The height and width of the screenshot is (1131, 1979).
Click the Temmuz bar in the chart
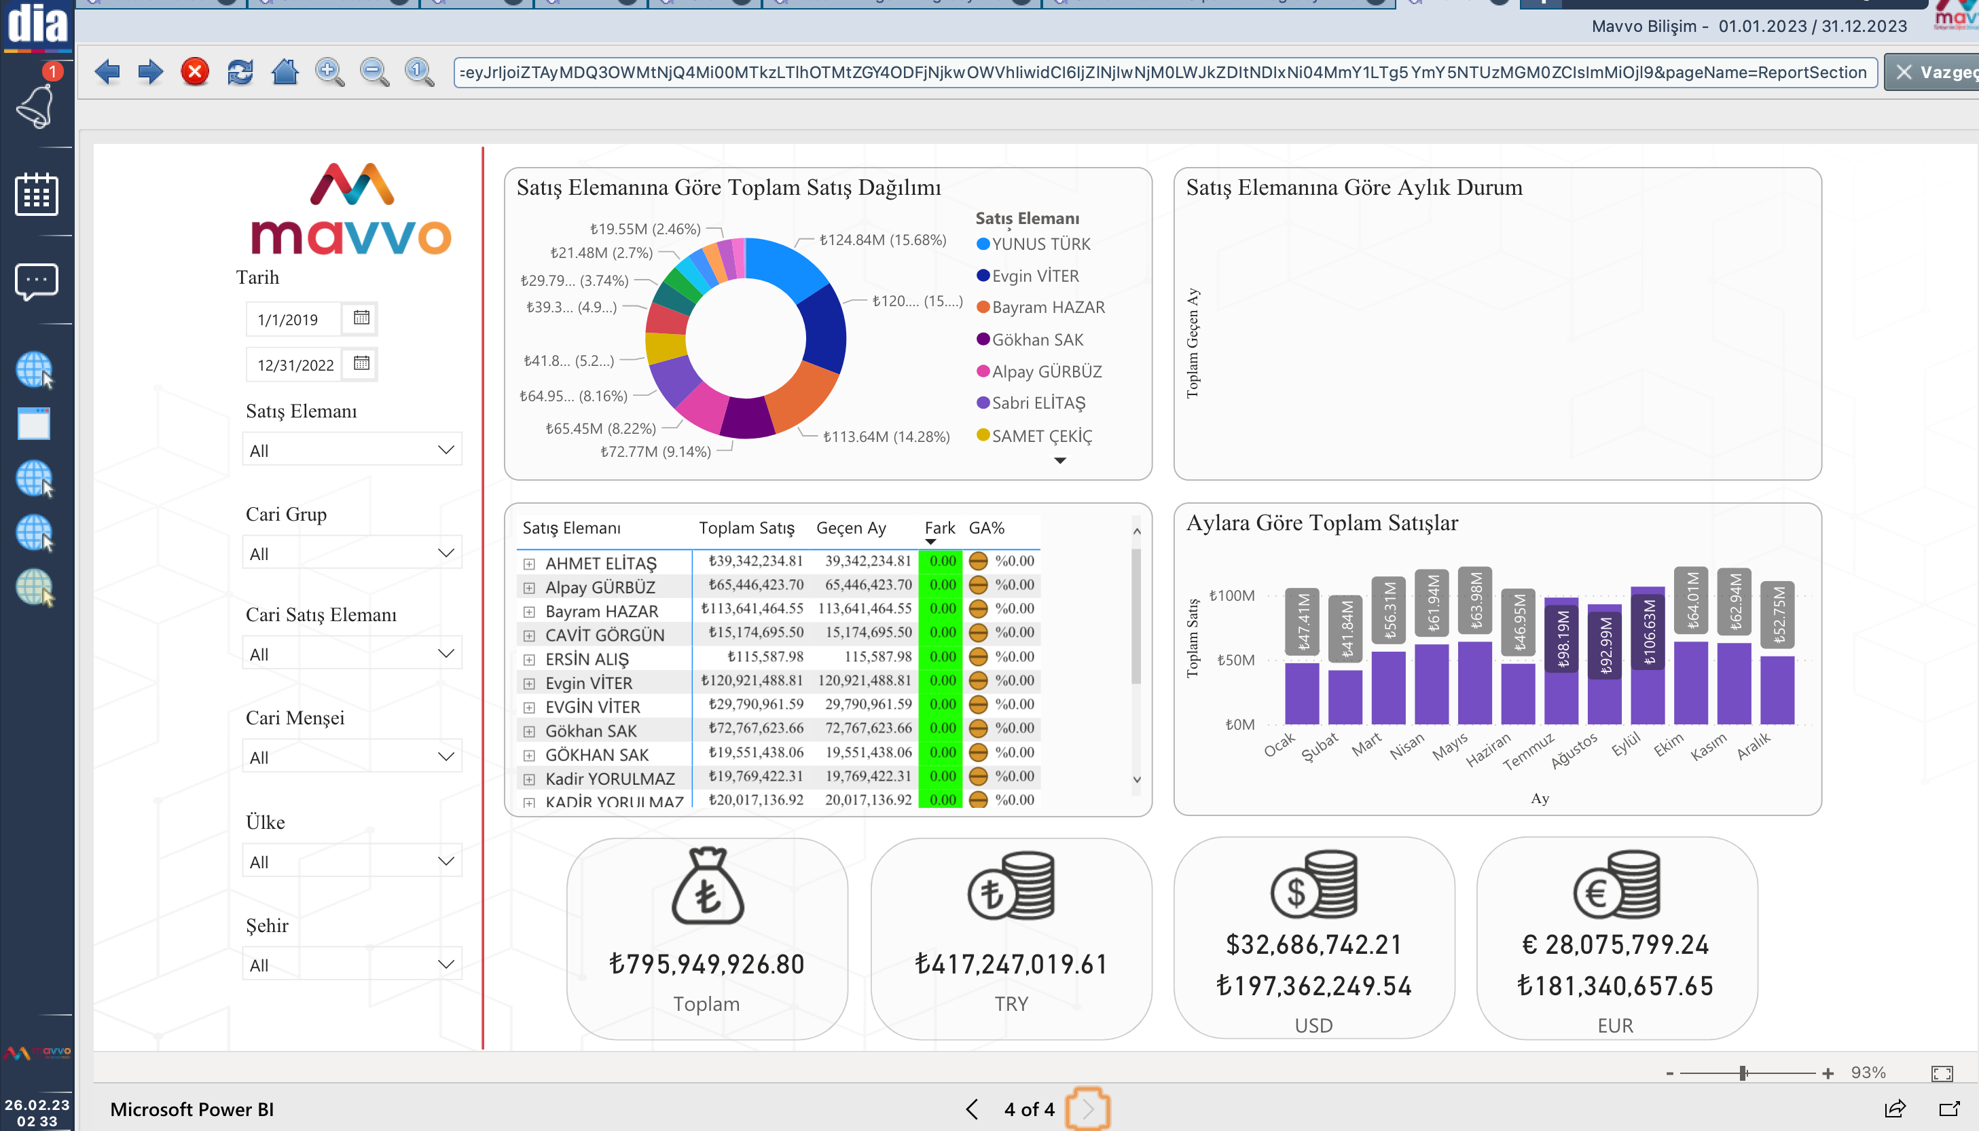[x=1561, y=661]
